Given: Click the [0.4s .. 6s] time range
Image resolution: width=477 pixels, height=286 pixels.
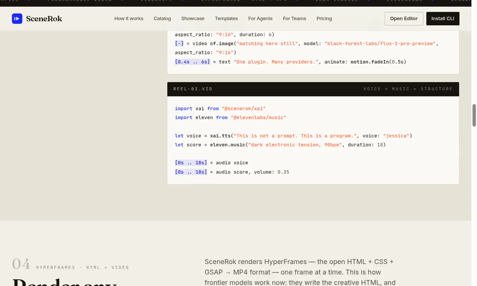Looking at the screenshot, I should pos(192,62).
